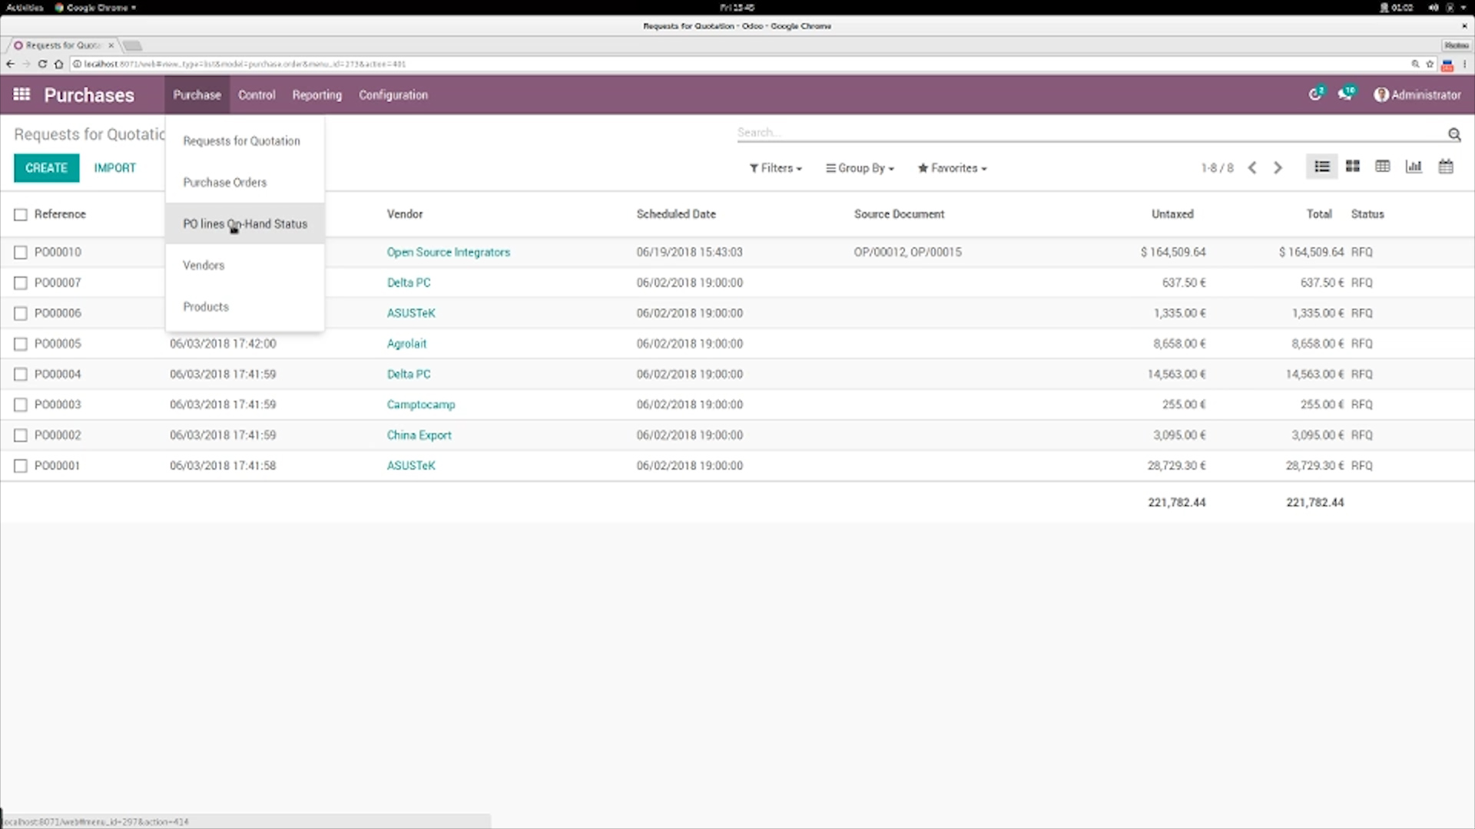Open the pivot table view

(1383, 166)
